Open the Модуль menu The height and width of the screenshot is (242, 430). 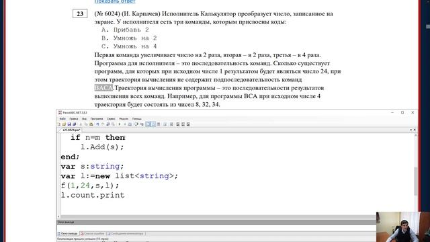[124, 119]
